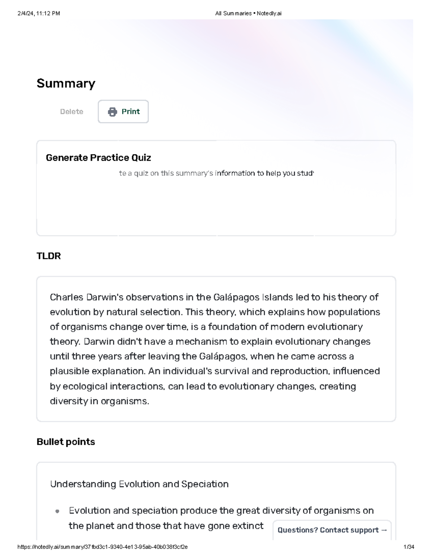
Task: Click the bullet marker beside the evolution bullet
Action: 57,511
